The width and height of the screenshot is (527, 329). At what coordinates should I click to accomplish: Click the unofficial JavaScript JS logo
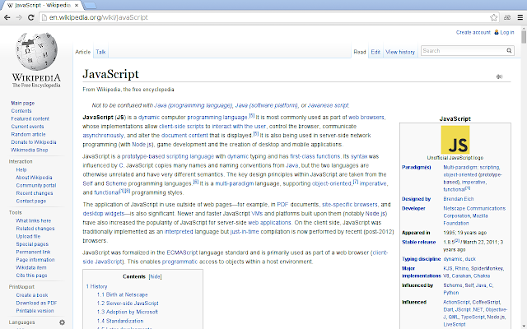point(455,140)
